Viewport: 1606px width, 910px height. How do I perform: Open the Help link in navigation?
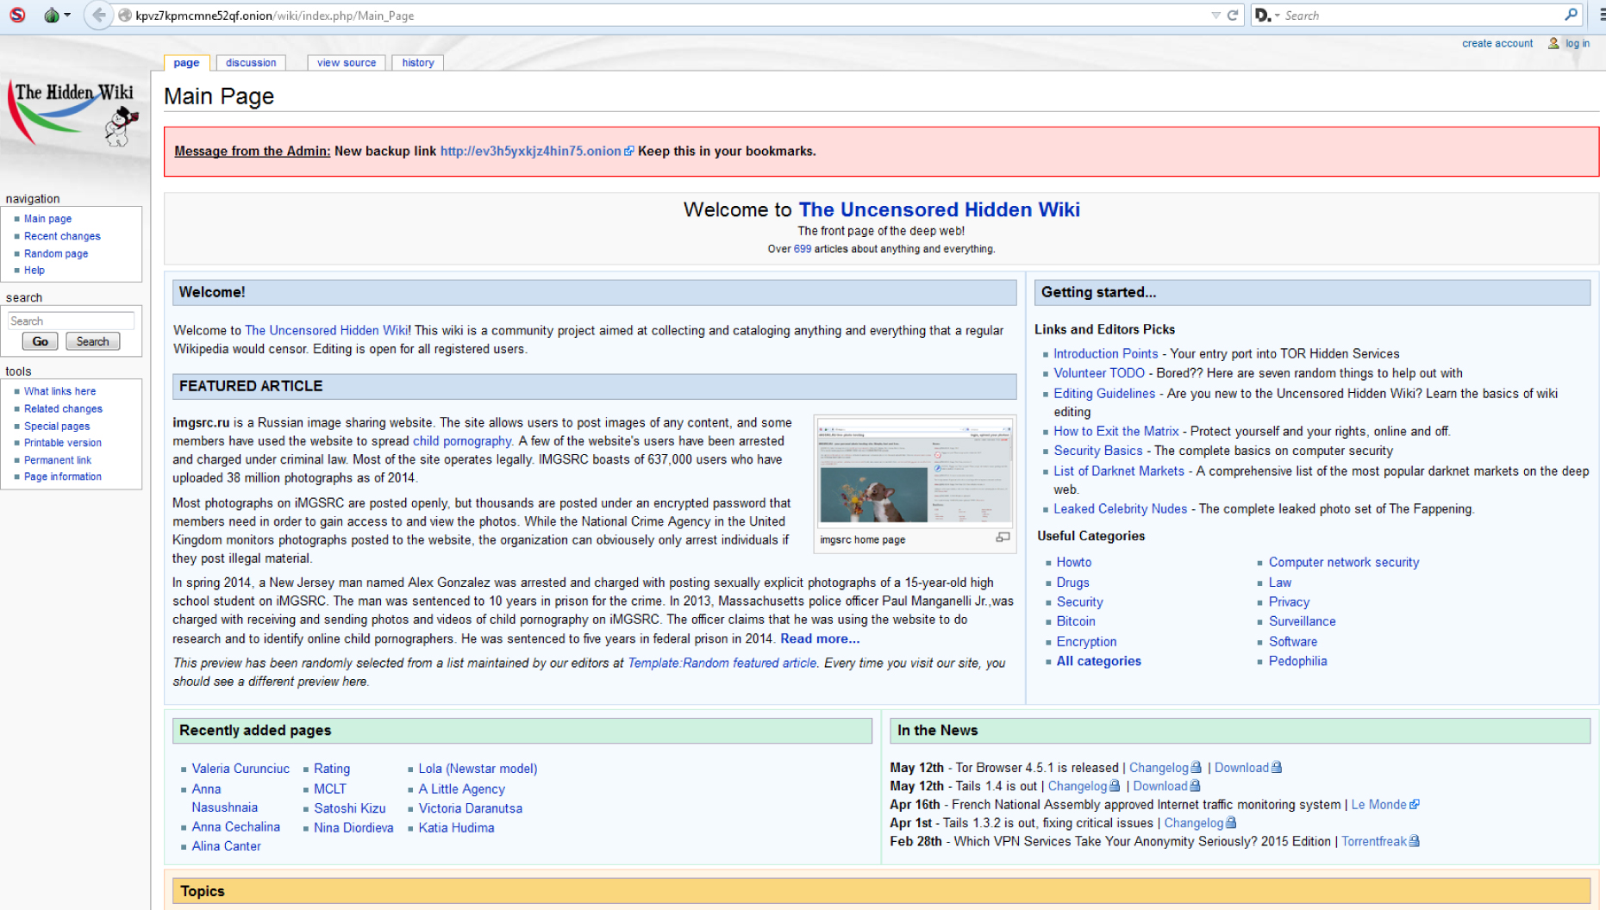click(x=34, y=270)
